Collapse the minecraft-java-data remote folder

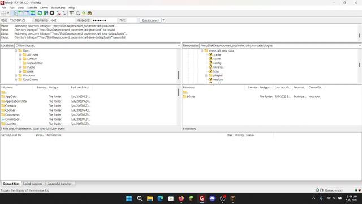[x=202, y=50]
